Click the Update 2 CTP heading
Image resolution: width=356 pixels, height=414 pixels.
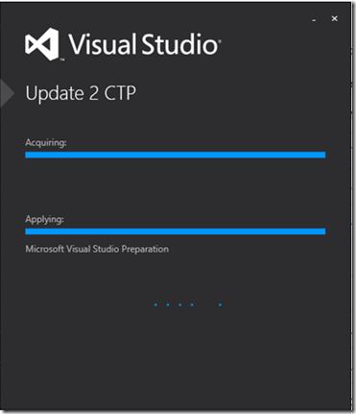[81, 93]
